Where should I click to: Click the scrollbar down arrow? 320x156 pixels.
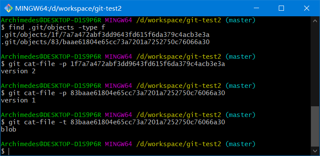click(x=315, y=151)
